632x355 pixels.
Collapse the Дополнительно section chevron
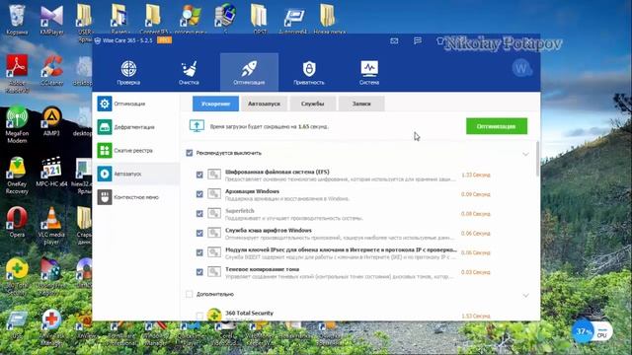pos(525,296)
